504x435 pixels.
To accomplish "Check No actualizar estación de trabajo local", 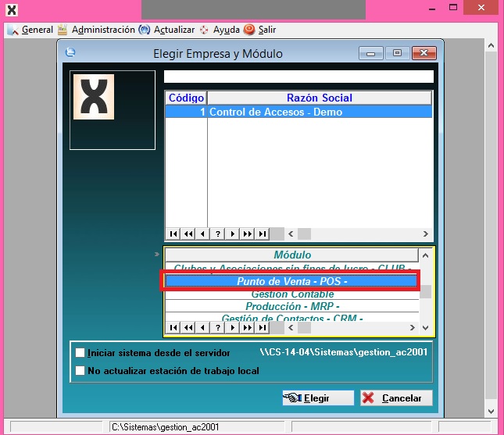I will 80,370.
